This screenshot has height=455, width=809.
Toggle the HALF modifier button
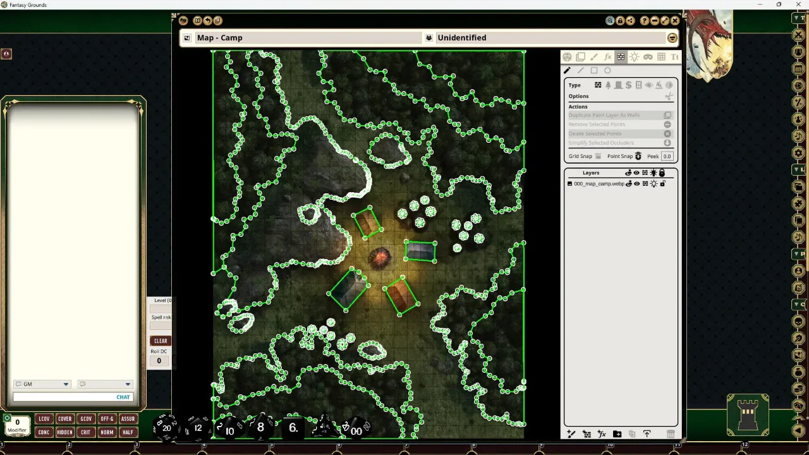click(x=128, y=432)
